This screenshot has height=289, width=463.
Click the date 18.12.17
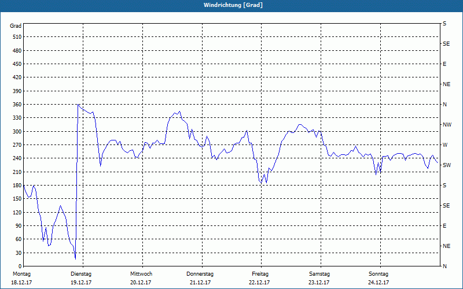pos(21,283)
